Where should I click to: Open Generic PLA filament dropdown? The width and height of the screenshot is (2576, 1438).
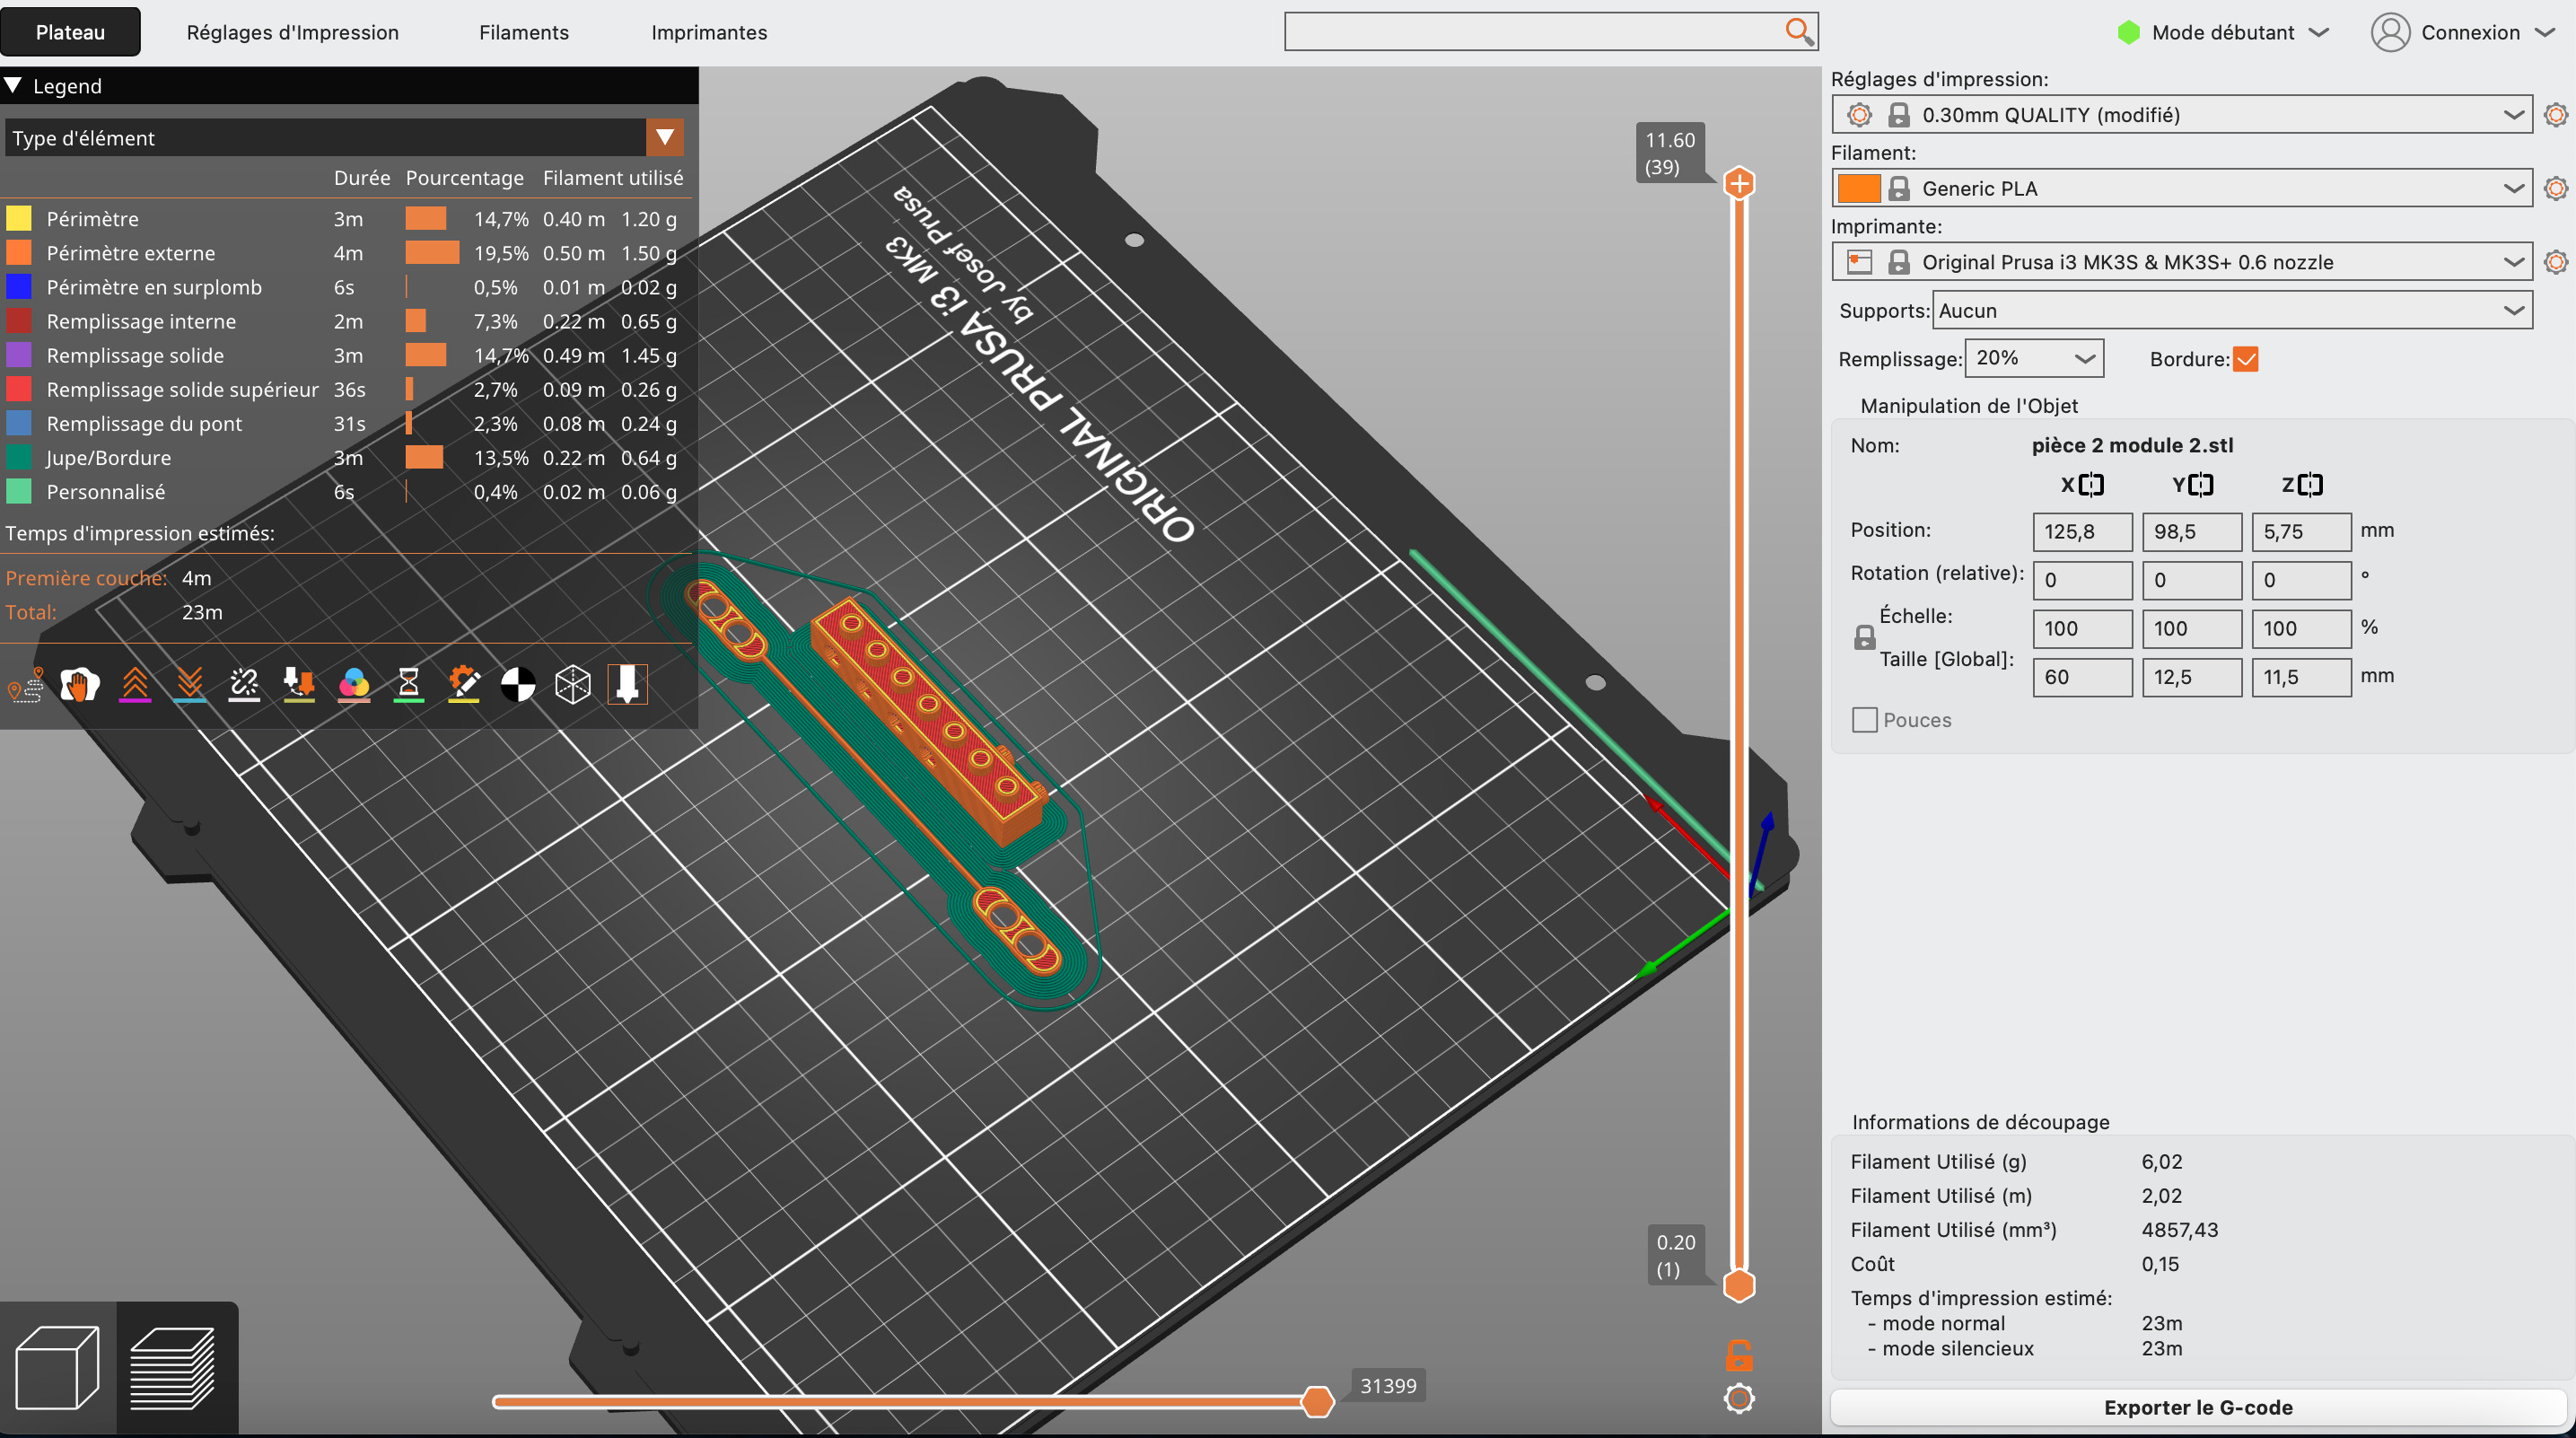[x=2181, y=188]
